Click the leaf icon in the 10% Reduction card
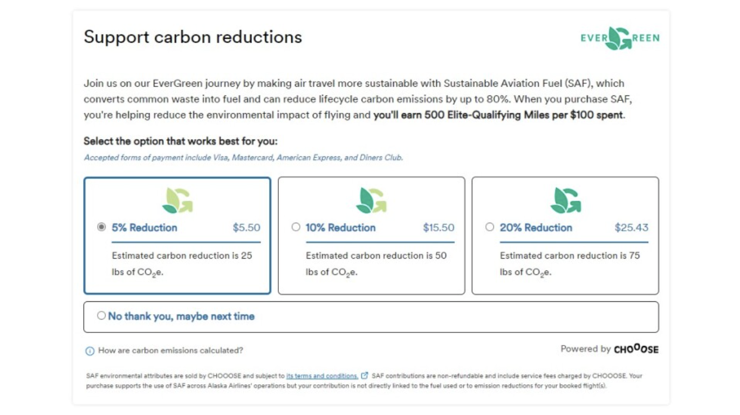The width and height of the screenshot is (740, 415). pyautogui.click(x=371, y=199)
